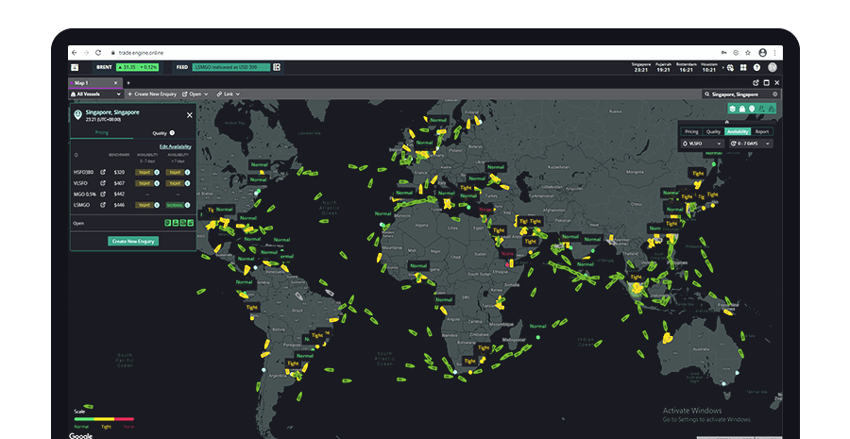Expand the 0 - 7 DAYS dropdown
The image size is (850, 439).
(750, 144)
